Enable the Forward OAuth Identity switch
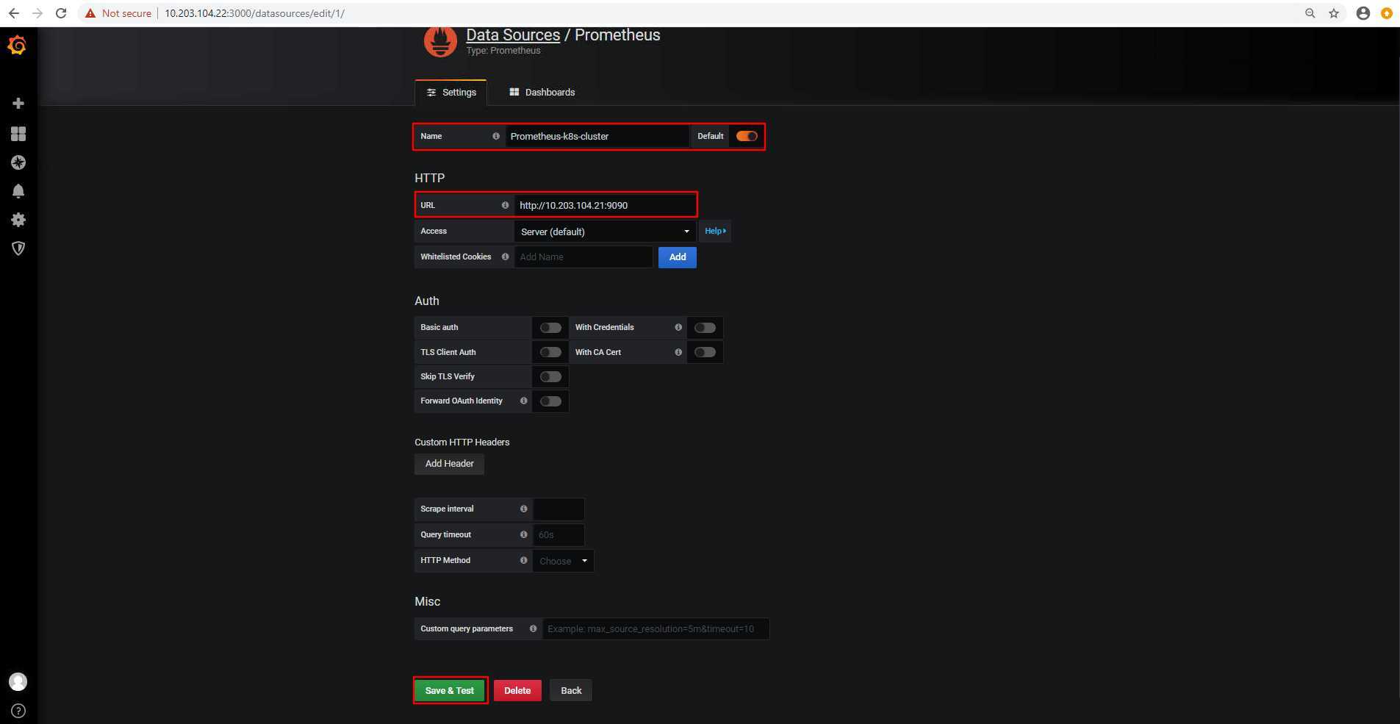 (550, 401)
